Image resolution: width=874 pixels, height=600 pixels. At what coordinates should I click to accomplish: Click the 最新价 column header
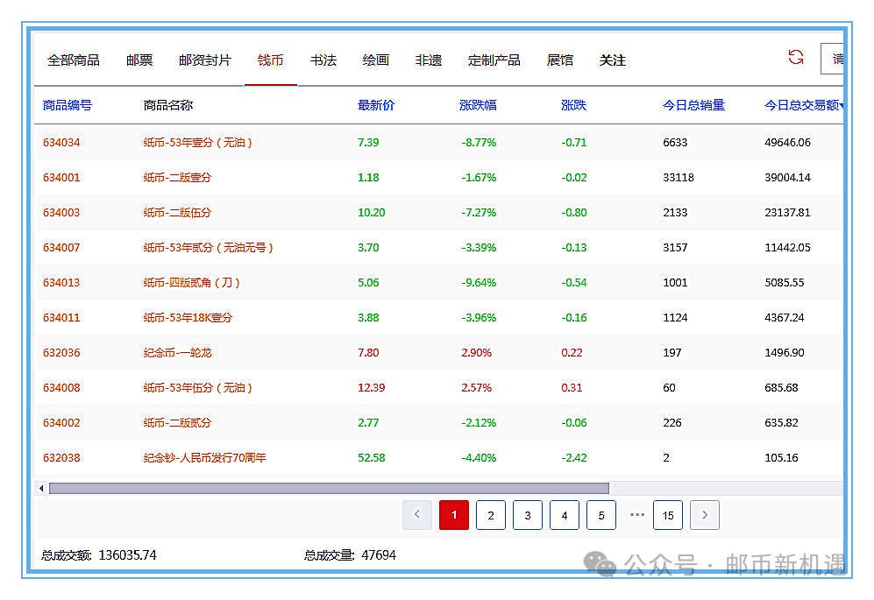[x=376, y=105]
